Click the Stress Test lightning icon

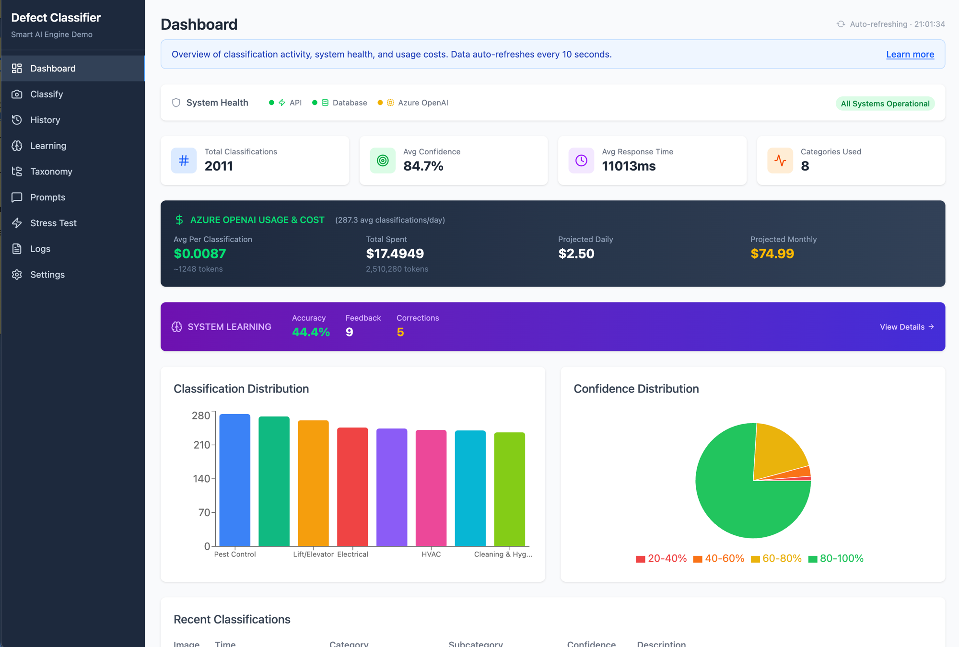[x=17, y=223]
